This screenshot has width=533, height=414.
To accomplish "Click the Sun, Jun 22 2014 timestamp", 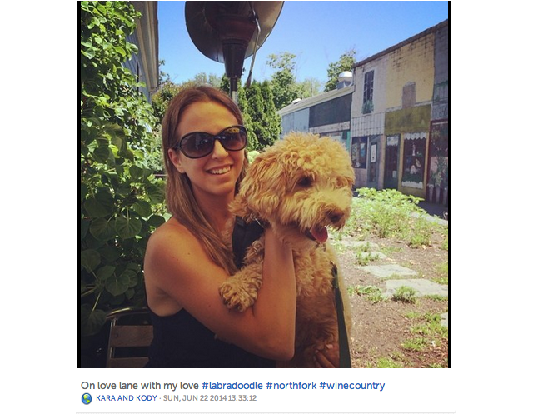I will click(210, 398).
